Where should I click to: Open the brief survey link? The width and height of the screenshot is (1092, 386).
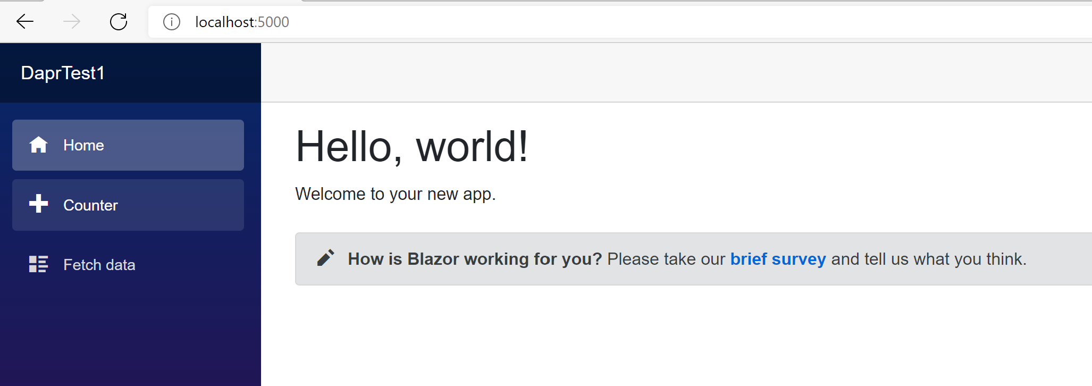(778, 259)
